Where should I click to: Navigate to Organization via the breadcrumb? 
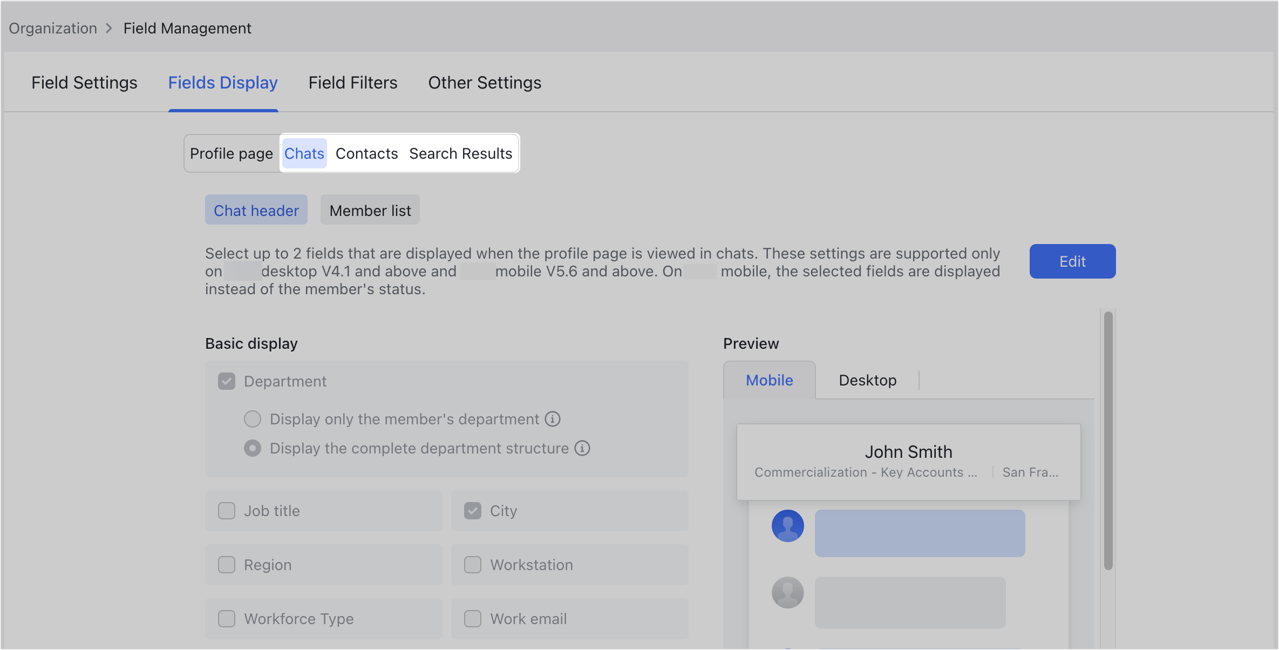tap(52, 28)
